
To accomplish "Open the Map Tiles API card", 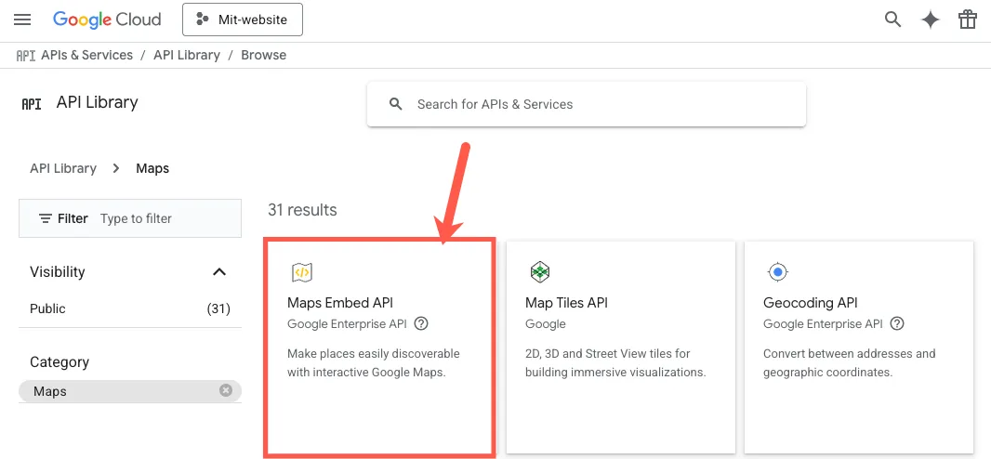I will [x=621, y=348].
